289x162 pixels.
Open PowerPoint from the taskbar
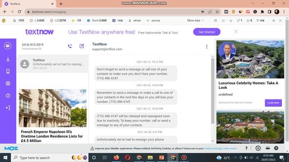point(162,157)
